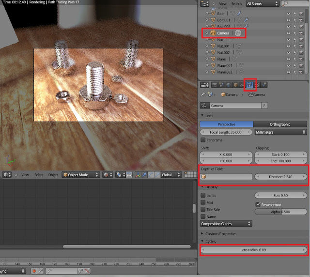Open the Object Constraints properties tab

242,85
